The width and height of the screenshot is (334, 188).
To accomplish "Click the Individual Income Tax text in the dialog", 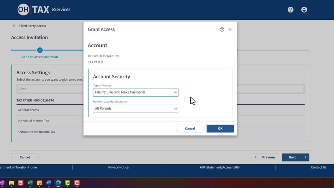I will pyautogui.click(x=103, y=56).
